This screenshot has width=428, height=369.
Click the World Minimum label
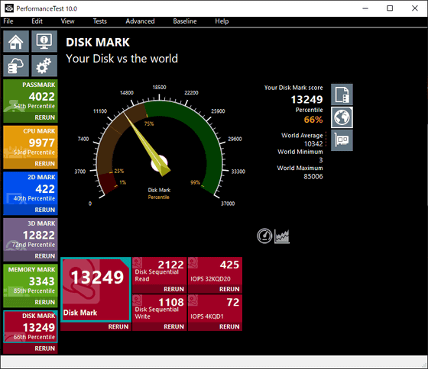[x=300, y=152]
